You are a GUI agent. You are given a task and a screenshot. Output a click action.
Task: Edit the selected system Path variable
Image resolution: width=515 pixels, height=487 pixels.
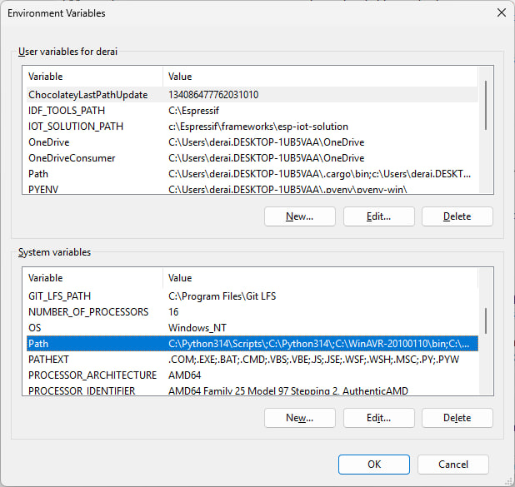pyautogui.click(x=378, y=417)
